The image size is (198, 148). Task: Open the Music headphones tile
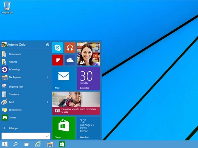70,48
